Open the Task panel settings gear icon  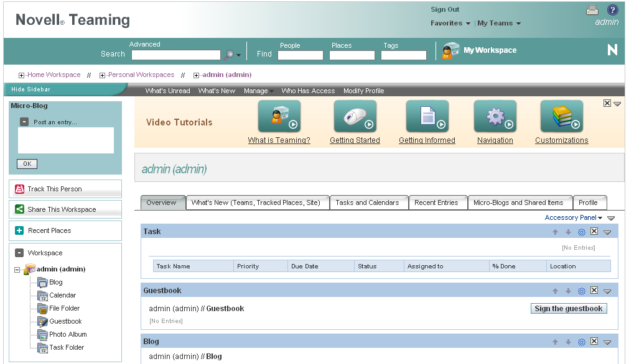coord(581,230)
